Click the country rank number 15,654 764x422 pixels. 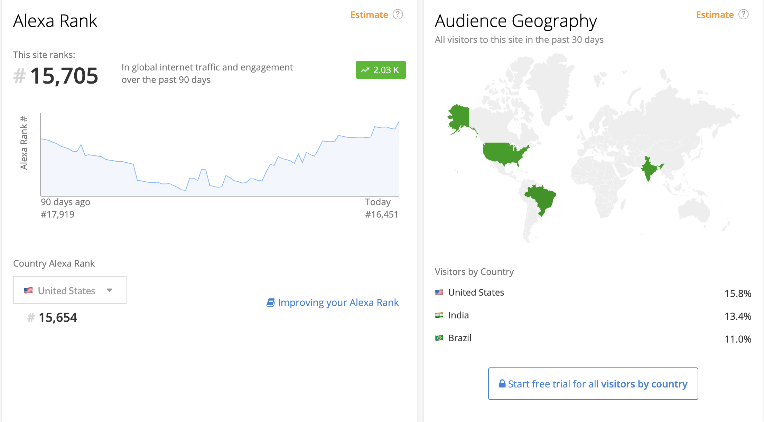(58, 317)
